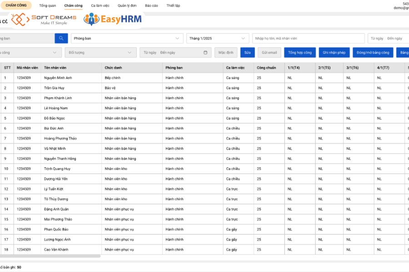Viewport: 409px width, 272px height.
Task: Select employee Đặng Anh Quân
Action: [56, 209]
